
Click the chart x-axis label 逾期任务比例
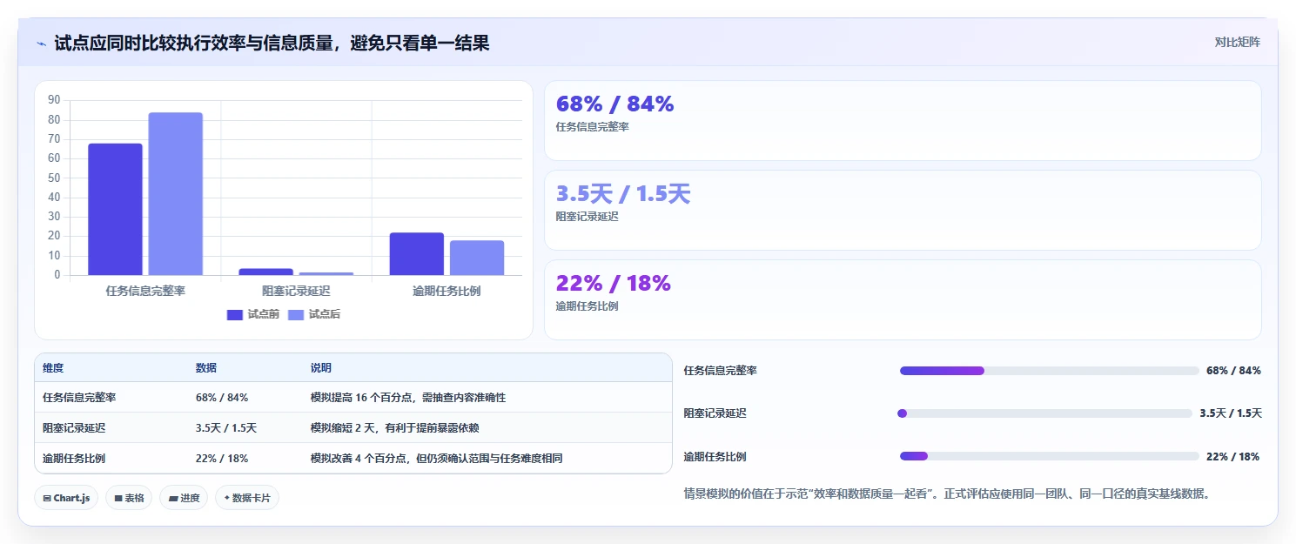pos(447,291)
